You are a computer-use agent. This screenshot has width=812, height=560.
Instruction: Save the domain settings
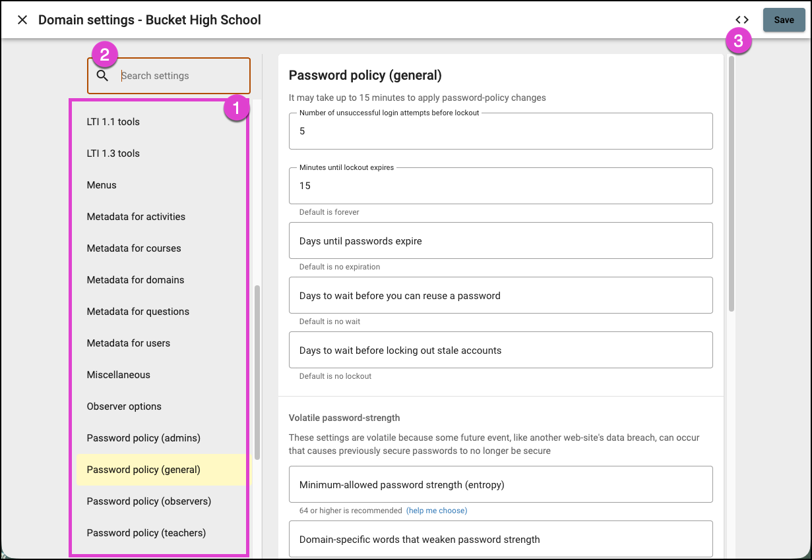coord(784,20)
